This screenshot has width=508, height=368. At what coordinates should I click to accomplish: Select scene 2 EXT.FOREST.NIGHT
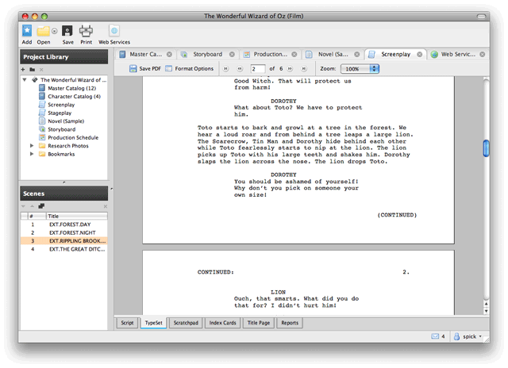tap(63, 232)
